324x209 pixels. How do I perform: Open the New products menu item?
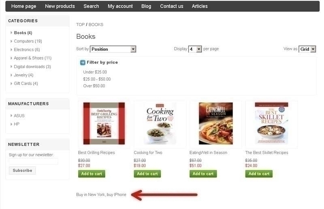[x=60, y=6]
